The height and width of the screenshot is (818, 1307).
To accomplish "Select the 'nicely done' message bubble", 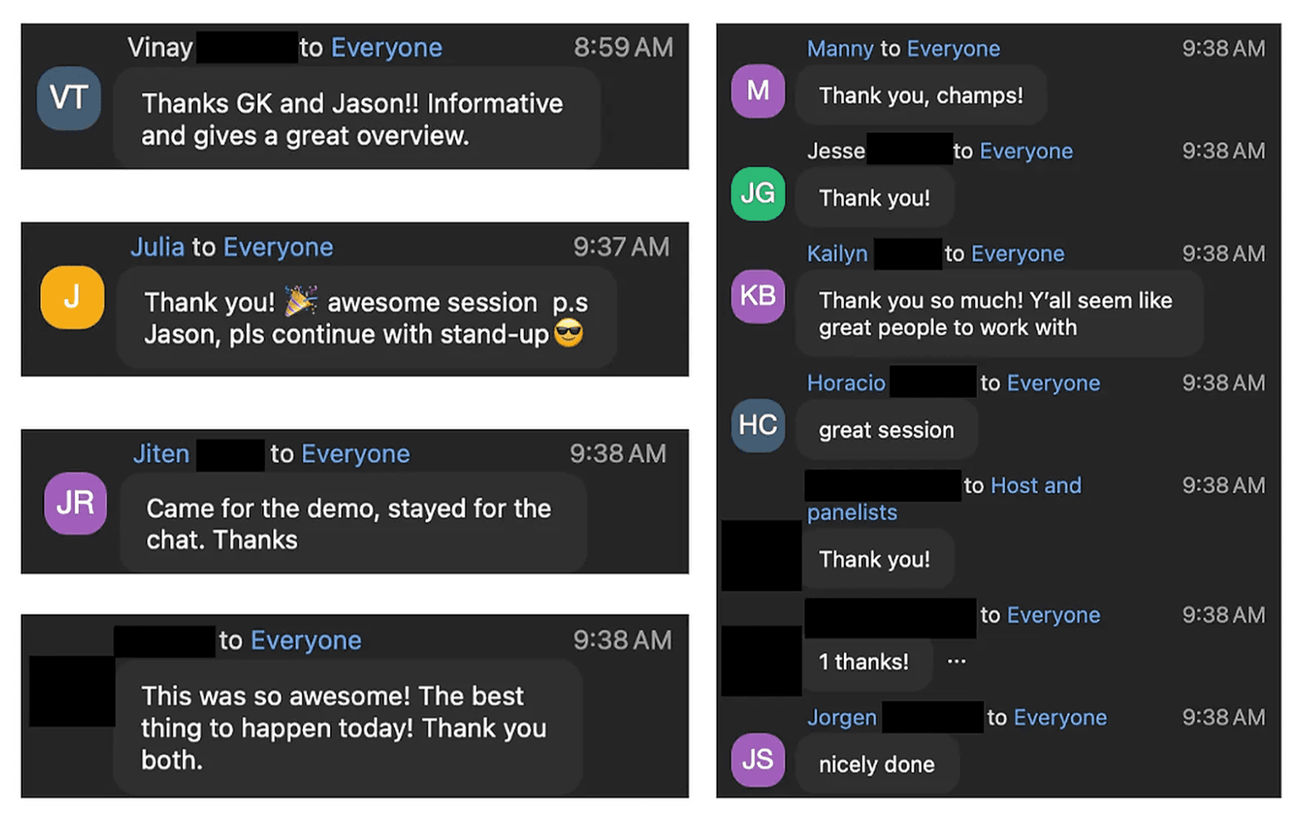I will [x=876, y=764].
